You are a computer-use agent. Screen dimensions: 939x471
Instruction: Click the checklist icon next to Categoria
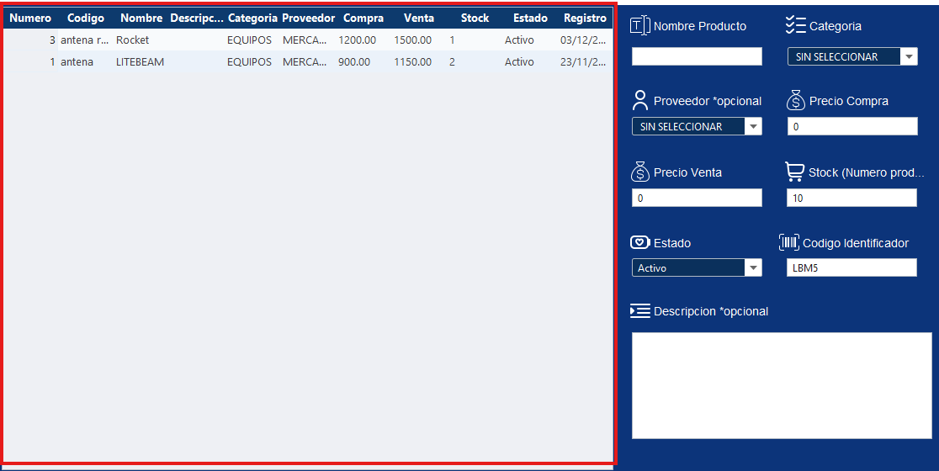pos(795,25)
